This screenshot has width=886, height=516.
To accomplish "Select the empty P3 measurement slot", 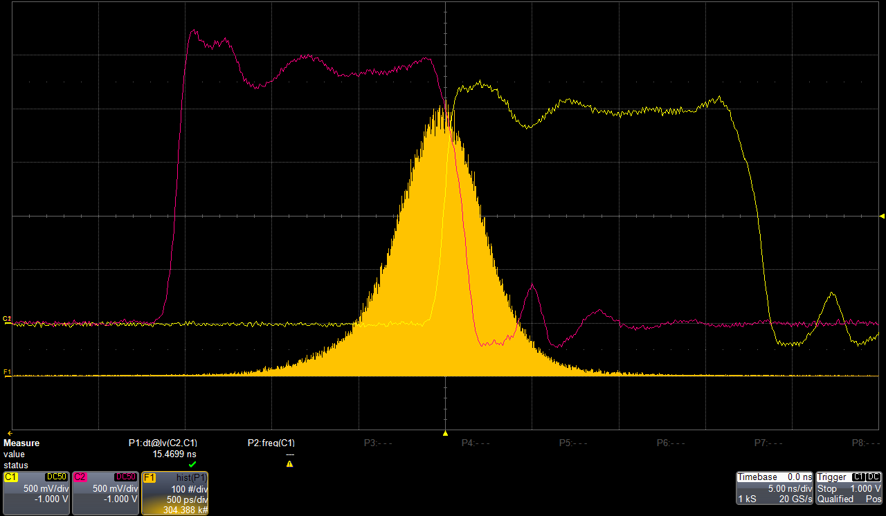I will click(x=378, y=443).
